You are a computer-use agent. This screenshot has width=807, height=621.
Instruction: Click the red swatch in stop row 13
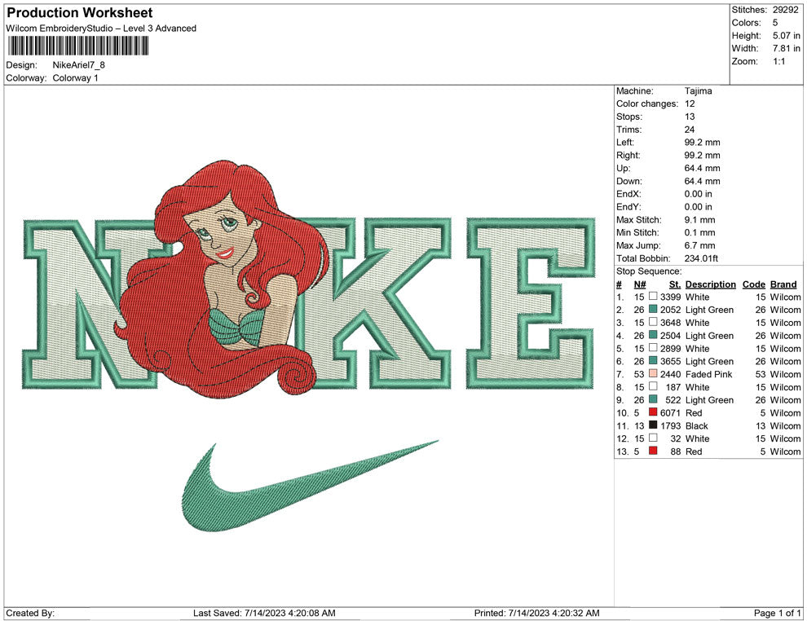coord(653,451)
